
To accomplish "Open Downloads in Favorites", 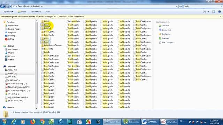I will pos(13,25).
